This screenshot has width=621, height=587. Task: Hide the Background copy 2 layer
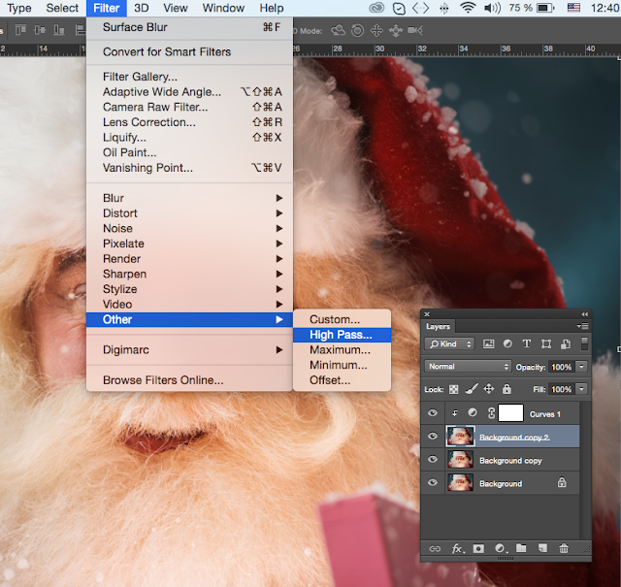(x=433, y=436)
